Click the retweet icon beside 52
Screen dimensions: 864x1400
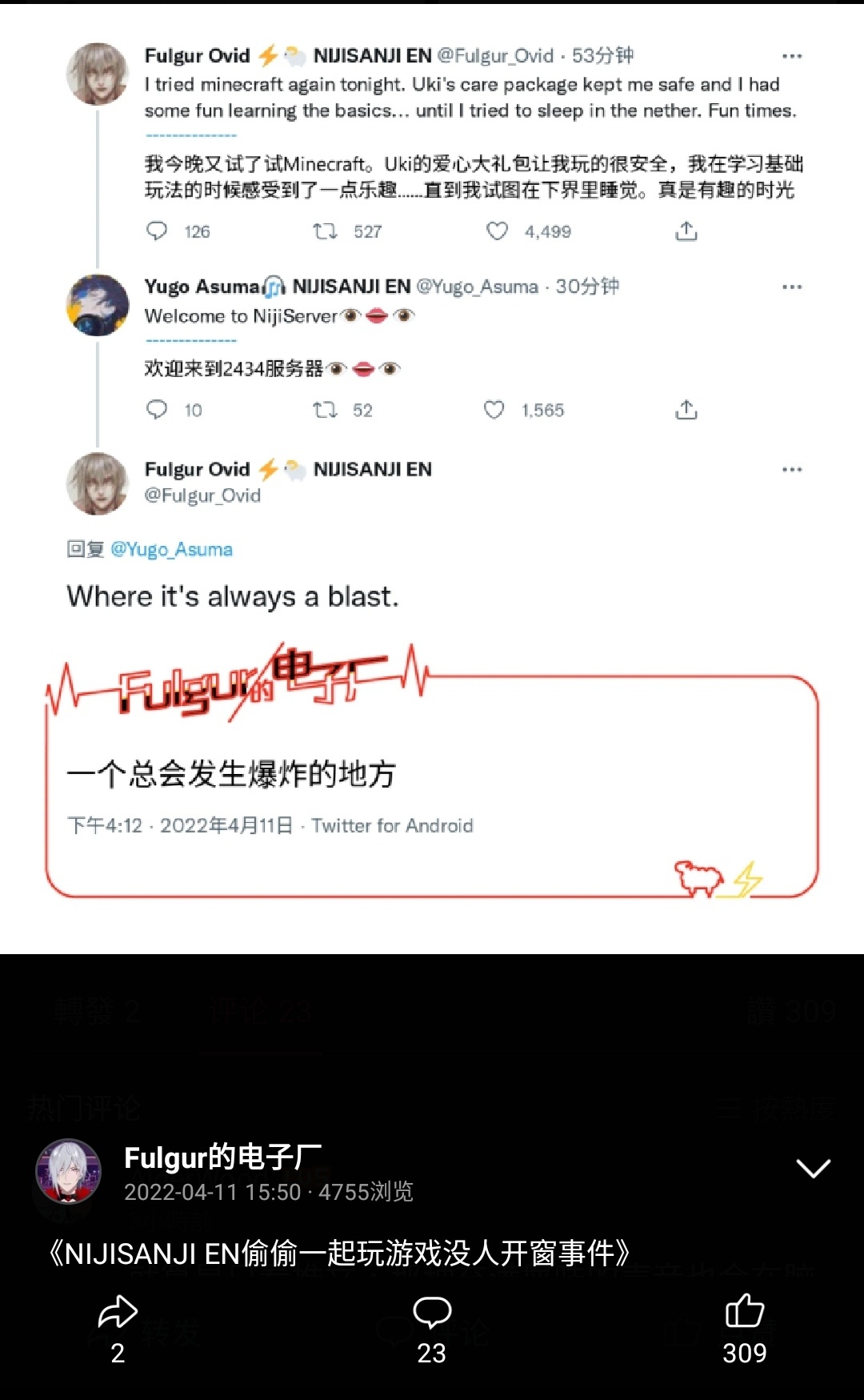325,410
